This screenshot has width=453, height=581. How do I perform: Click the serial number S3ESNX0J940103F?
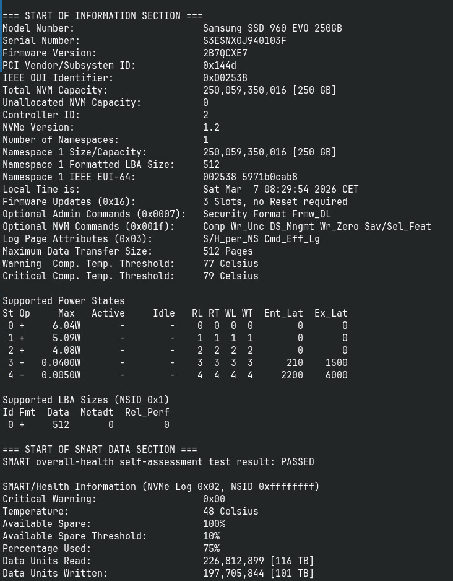(244, 41)
